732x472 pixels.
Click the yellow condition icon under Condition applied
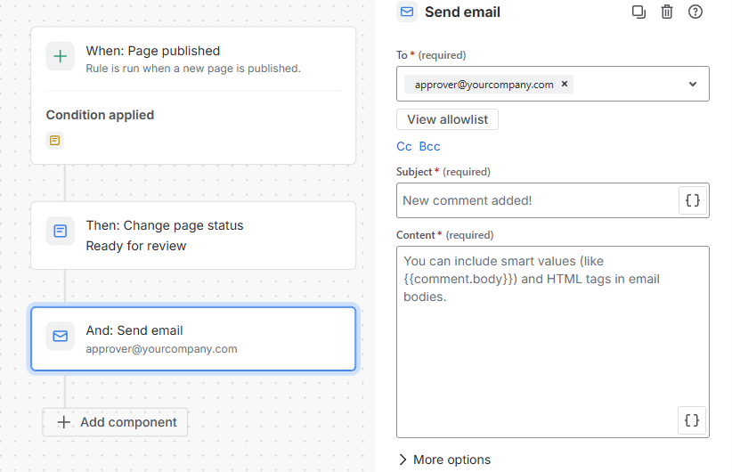tap(54, 140)
